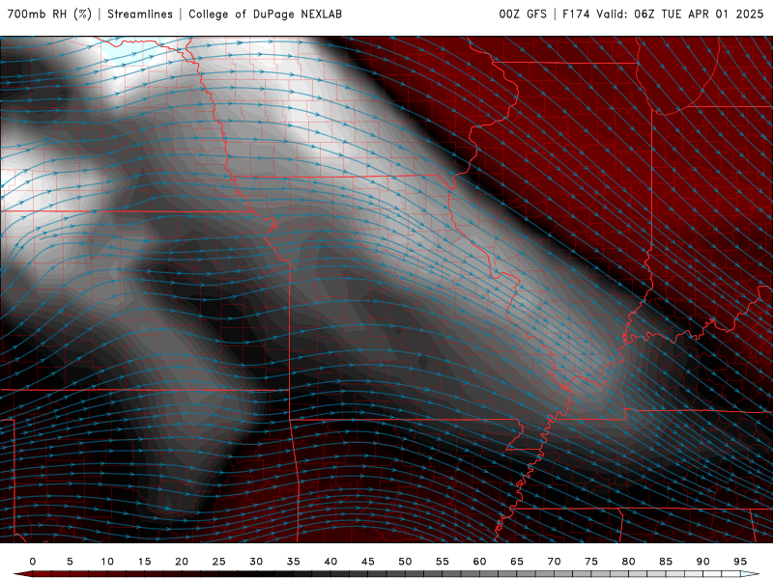This screenshot has height=579, width=773.
Task: Click the colorbar label "55"
Action: (443, 562)
